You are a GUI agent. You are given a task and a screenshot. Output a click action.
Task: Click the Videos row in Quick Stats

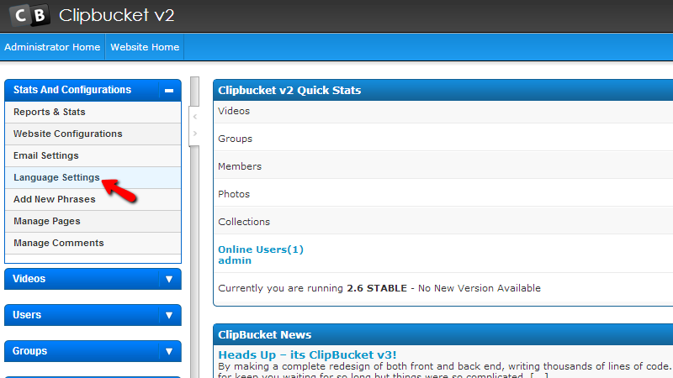click(443, 112)
